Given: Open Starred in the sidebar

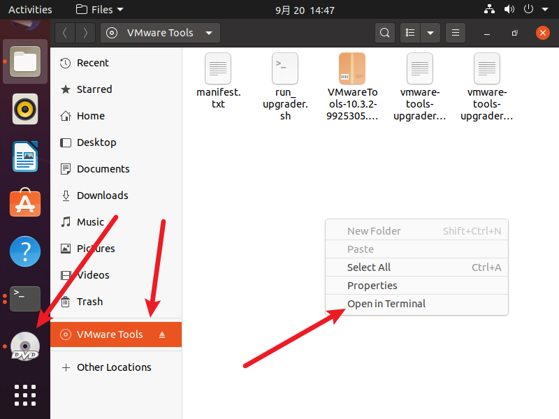Looking at the screenshot, I should coord(116,89).
